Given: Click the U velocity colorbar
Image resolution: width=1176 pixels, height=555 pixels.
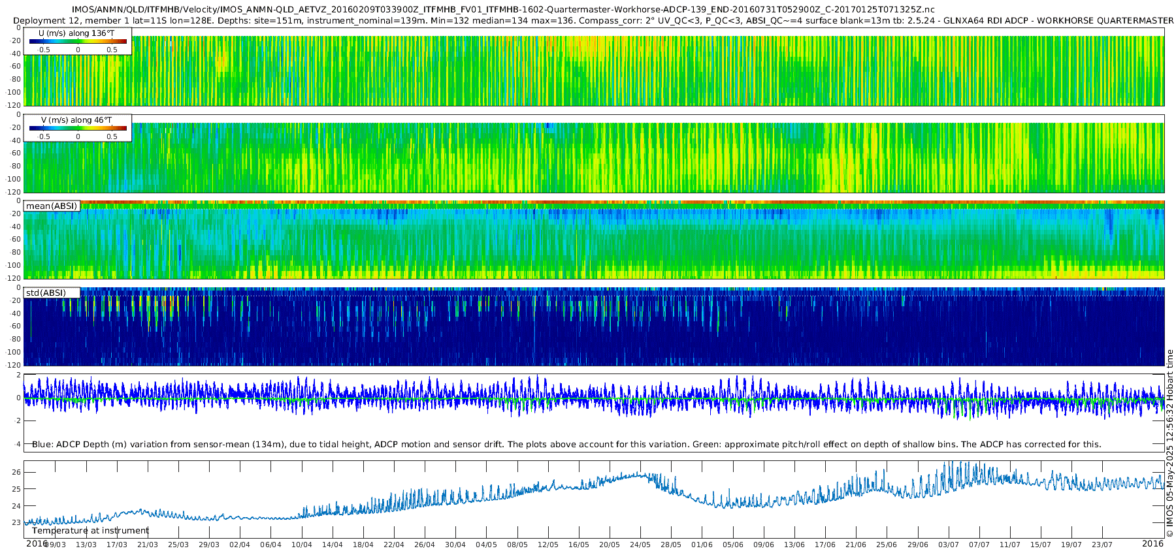Looking at the screenshot, I should (x=78, y=42).
